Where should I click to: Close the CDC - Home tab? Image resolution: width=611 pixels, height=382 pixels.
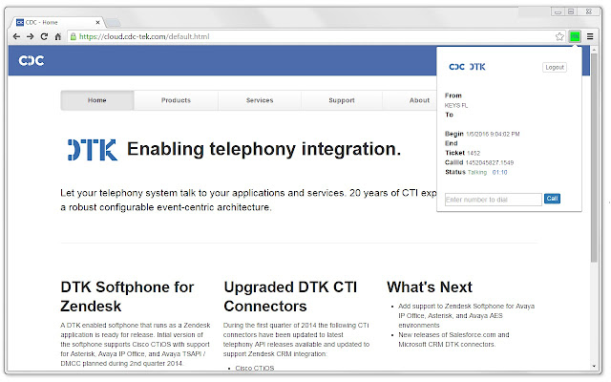coord(97,23)
